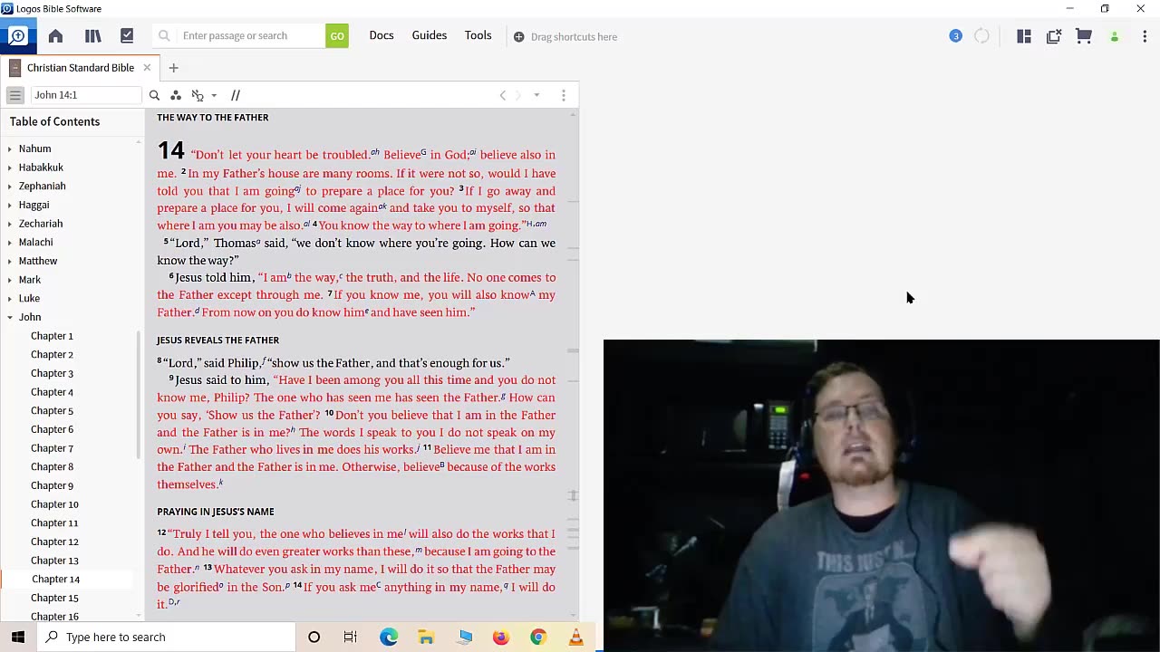This screenshot has width=1160, height=652.
Task: Click the Drag shortcuts here plus icon
Action: click(x=518, y=37)
